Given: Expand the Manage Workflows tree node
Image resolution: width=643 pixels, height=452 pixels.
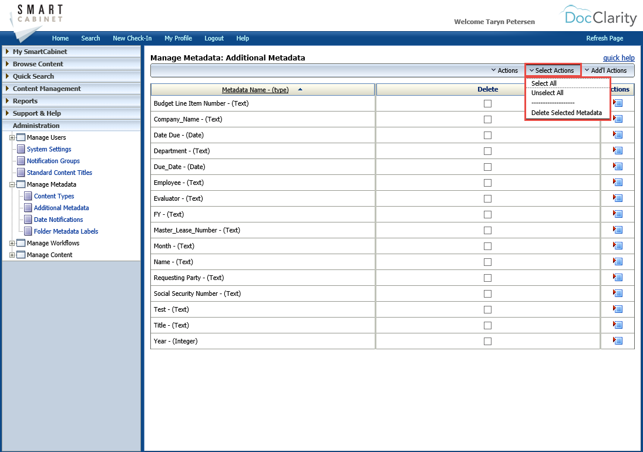Looking at the screenshot, I should (12, 243).
